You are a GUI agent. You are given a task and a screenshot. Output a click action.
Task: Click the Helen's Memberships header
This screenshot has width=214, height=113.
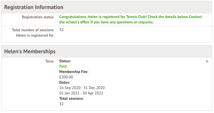point(30,51)
